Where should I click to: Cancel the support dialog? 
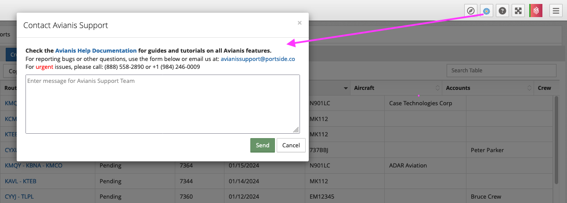291,145
